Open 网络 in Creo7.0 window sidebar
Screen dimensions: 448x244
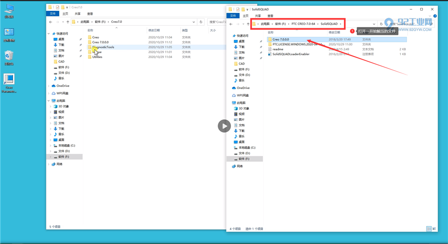tap(59, 164)
